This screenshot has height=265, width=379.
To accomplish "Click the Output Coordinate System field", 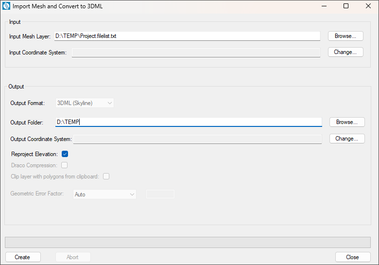I will (x=197, y=139).
